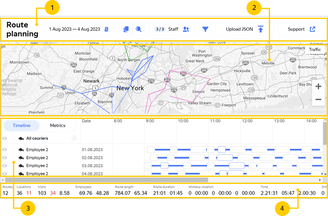
Task: Click the horizontal timeline scrollbar
Action: click(82, 180)
